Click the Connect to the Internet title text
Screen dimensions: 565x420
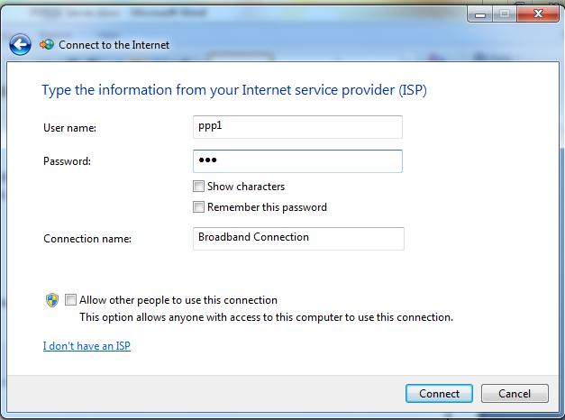click(114, 45)
